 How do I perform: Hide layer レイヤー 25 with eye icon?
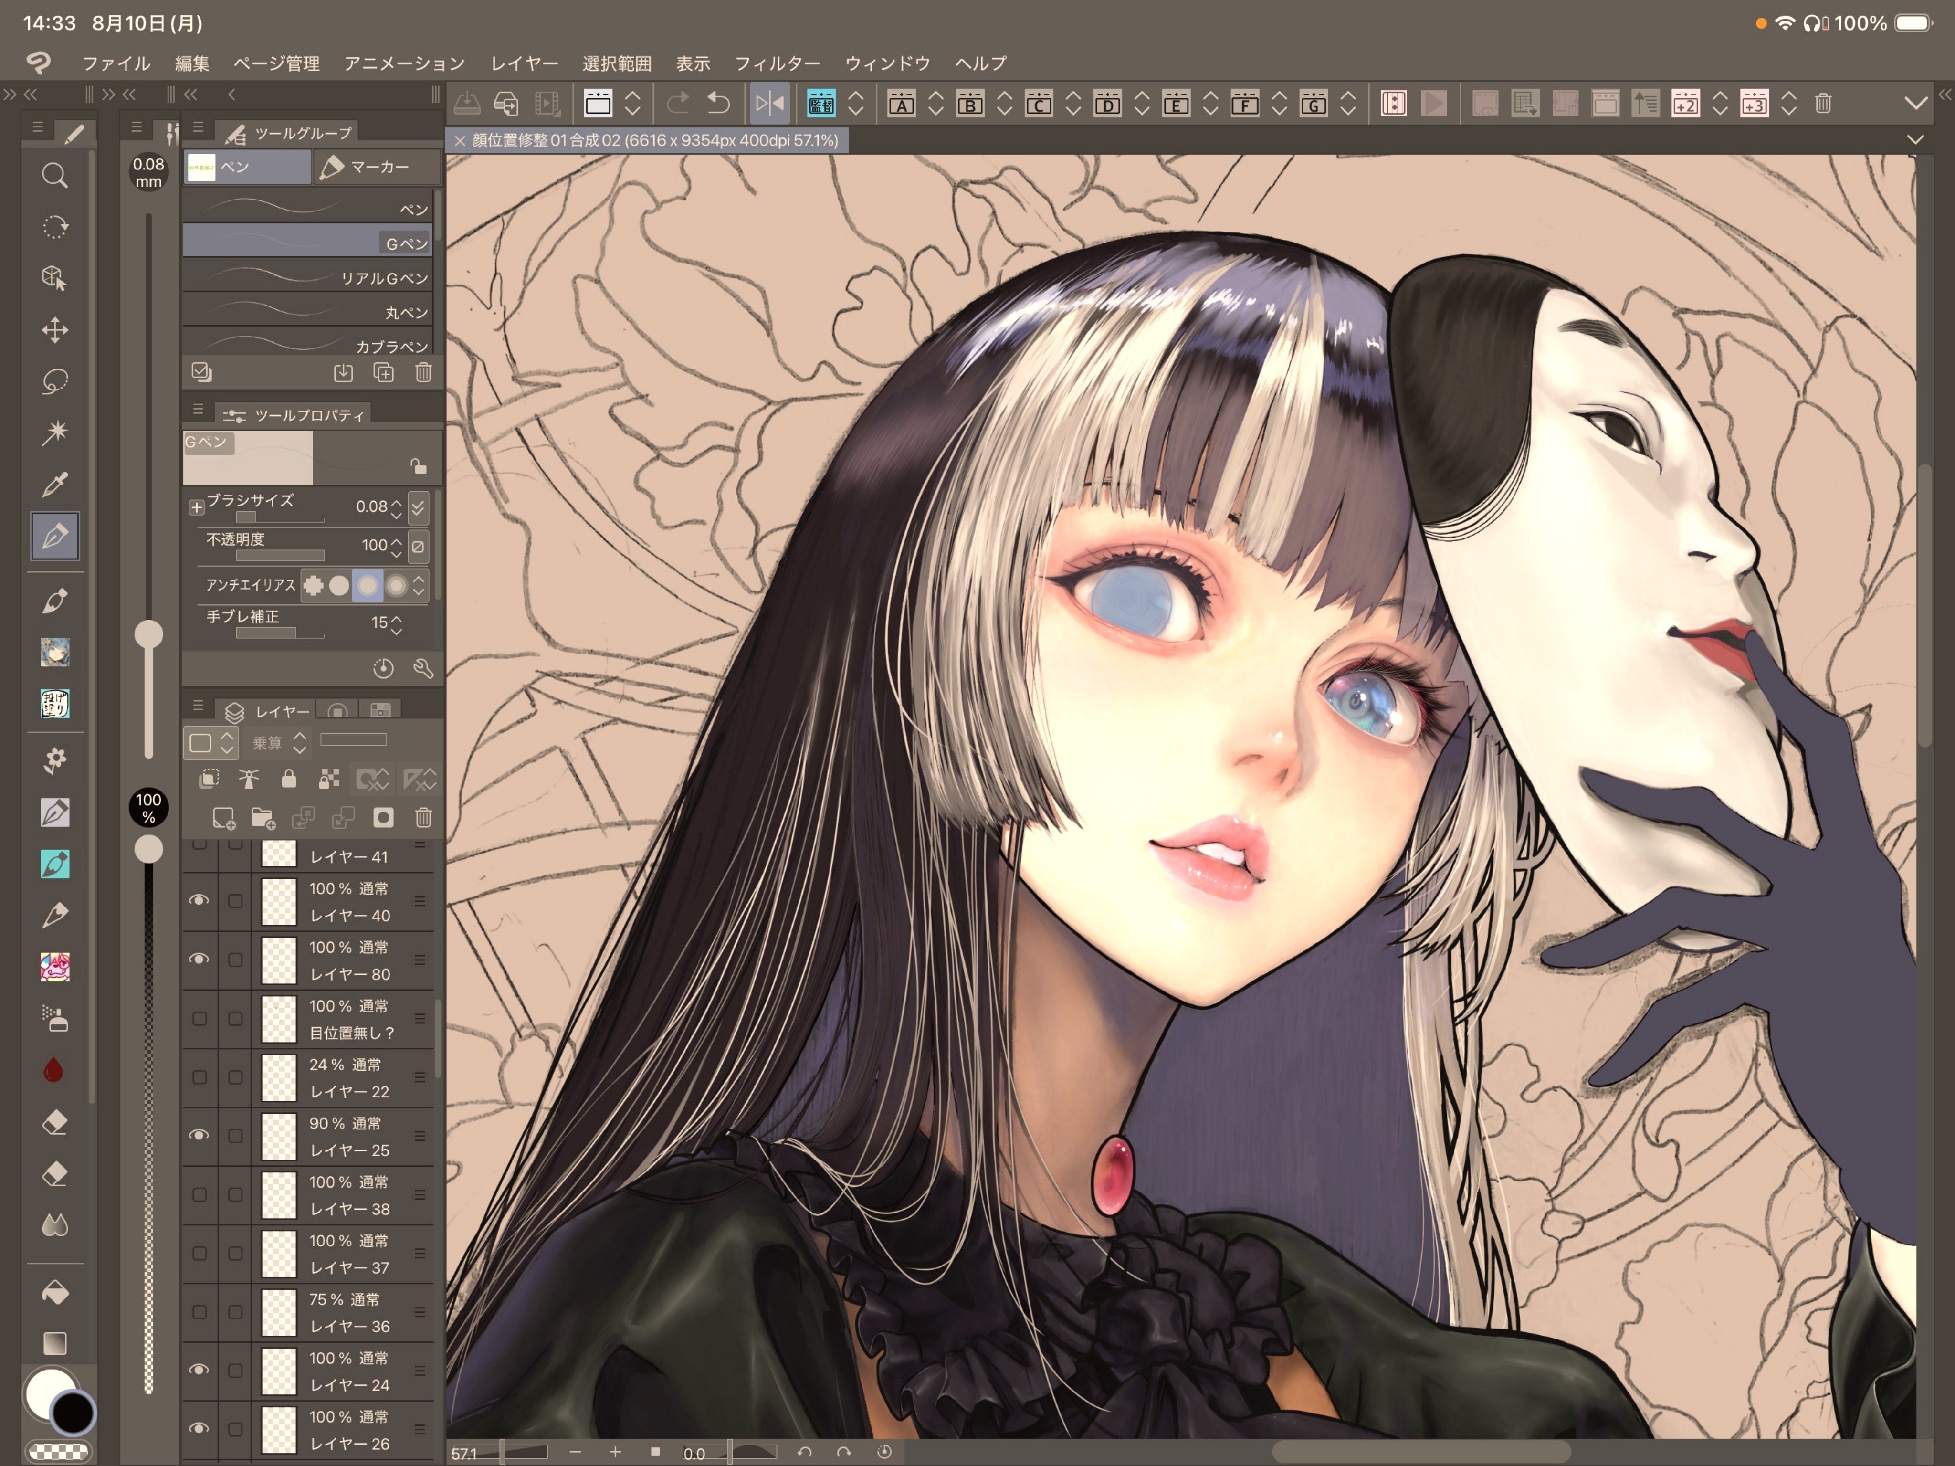(200, 1135)
